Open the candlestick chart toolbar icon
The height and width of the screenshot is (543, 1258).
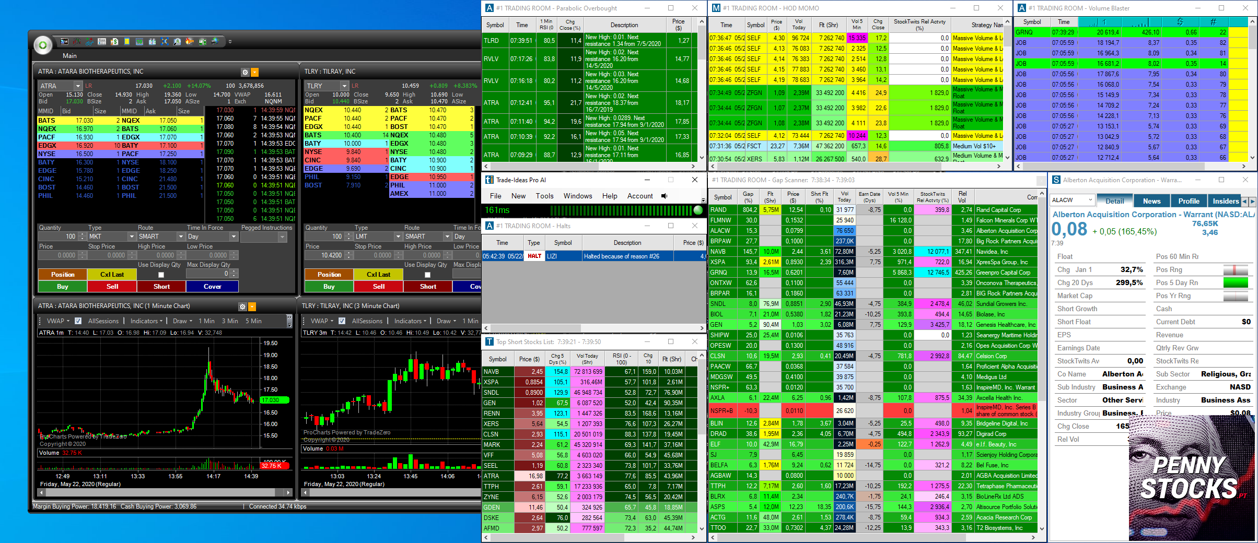(x=77, y=41)
